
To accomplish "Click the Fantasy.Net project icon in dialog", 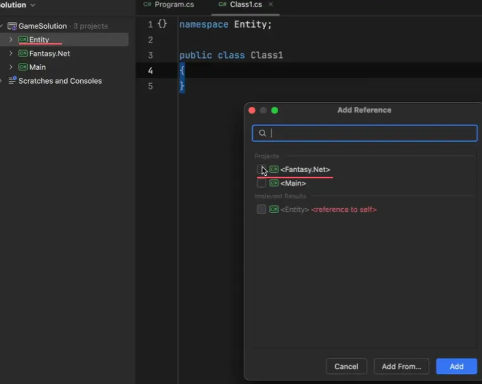I will tap(273, 169).
